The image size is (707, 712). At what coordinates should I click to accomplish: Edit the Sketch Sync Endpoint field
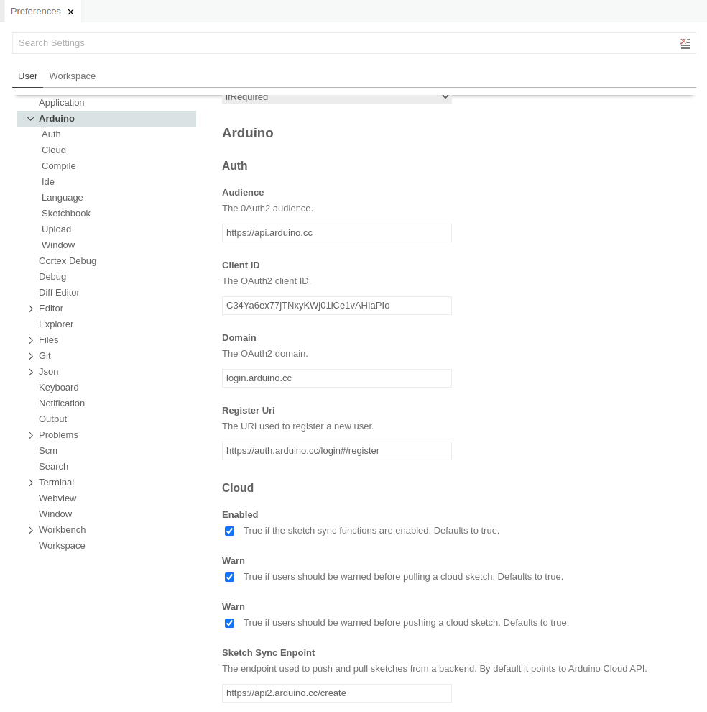click(x=337, y=693)
